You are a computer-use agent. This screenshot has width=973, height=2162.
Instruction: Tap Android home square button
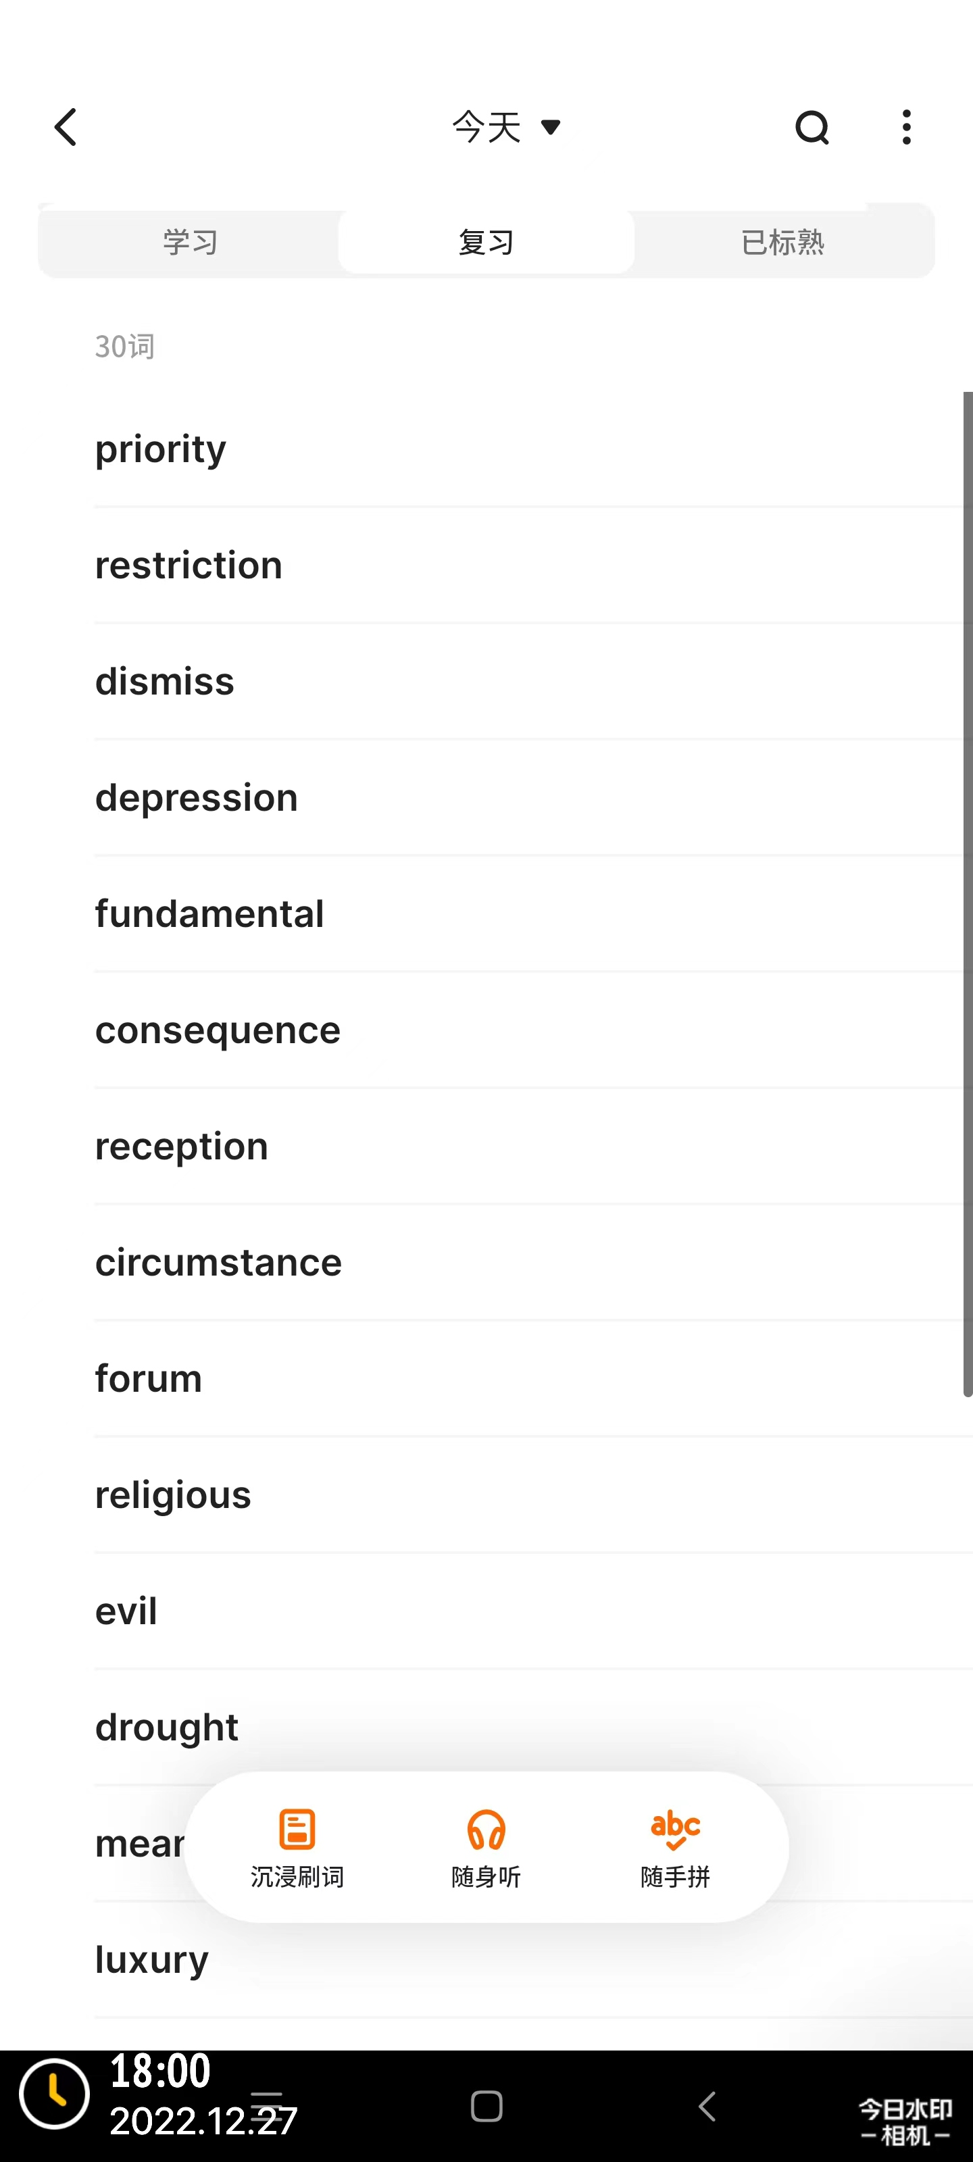[x=486, y=2105]
